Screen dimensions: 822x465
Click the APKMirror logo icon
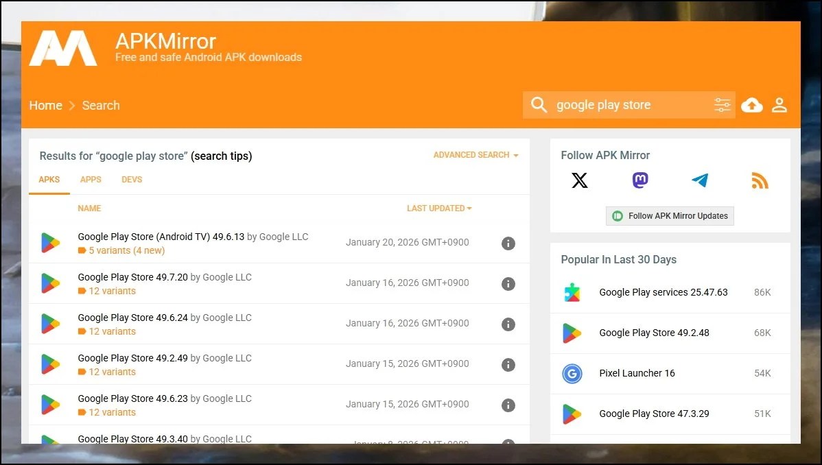click(62, 48)
